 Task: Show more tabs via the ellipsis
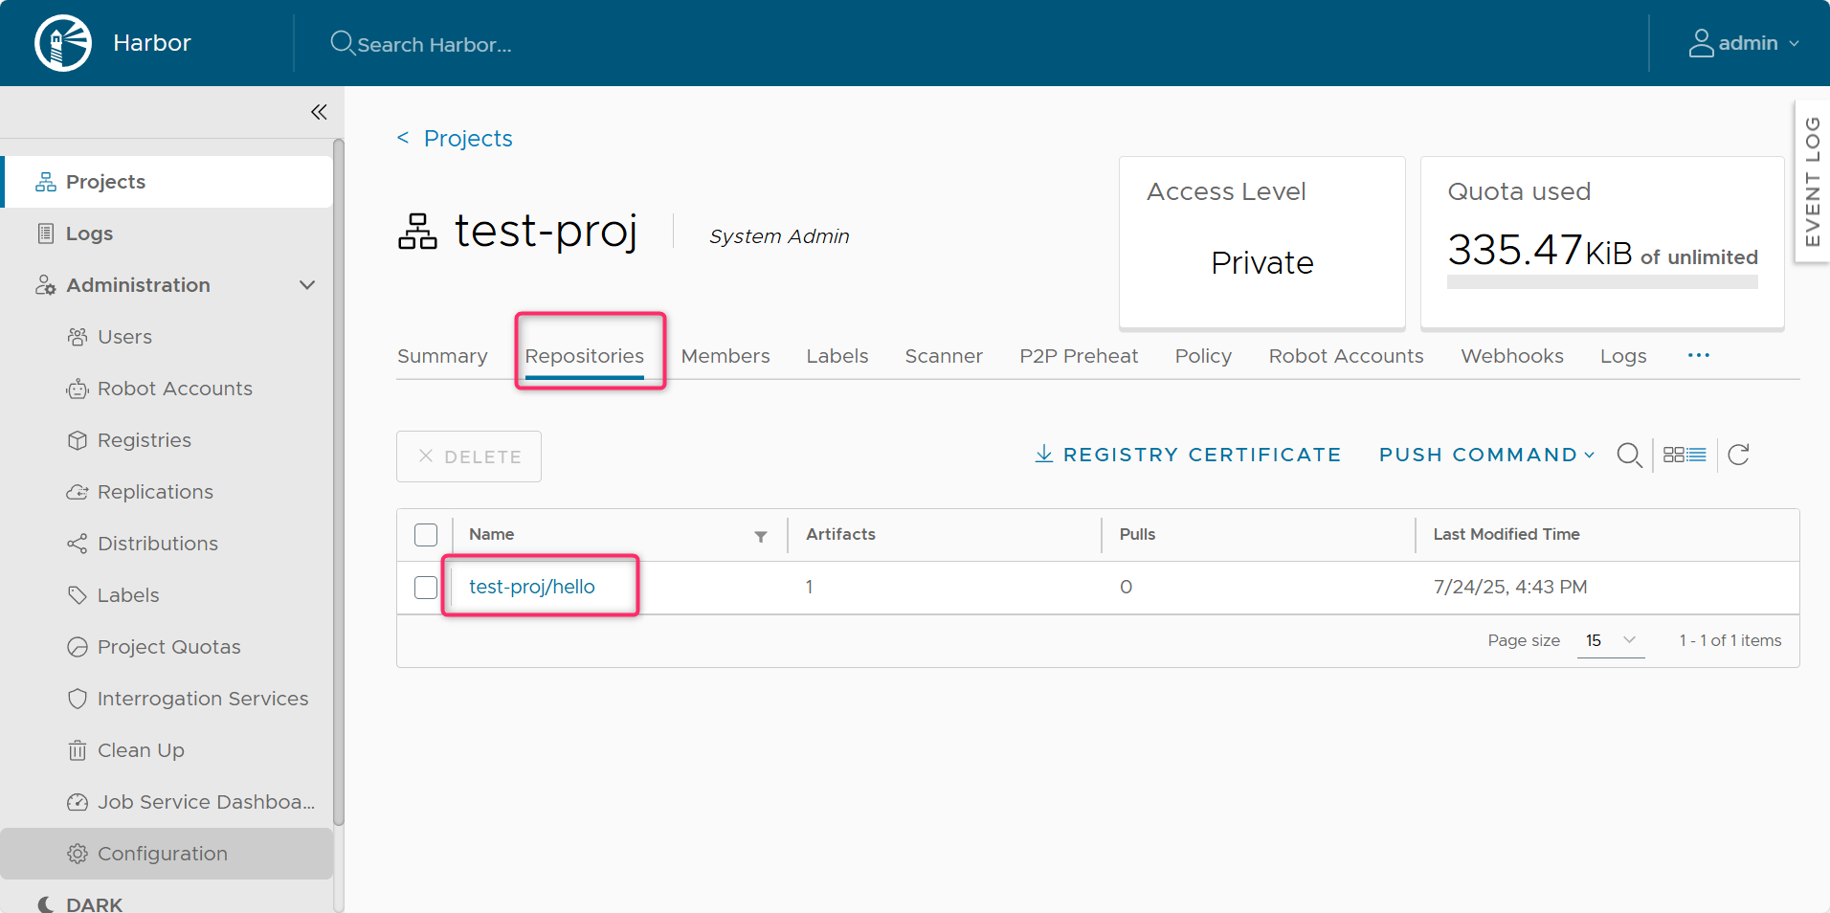pos(1699,355)
